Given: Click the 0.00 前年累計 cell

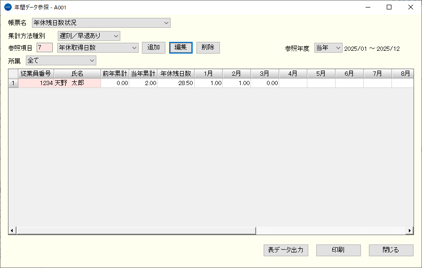Looking at the screenshot, I should tap(115, 83).
